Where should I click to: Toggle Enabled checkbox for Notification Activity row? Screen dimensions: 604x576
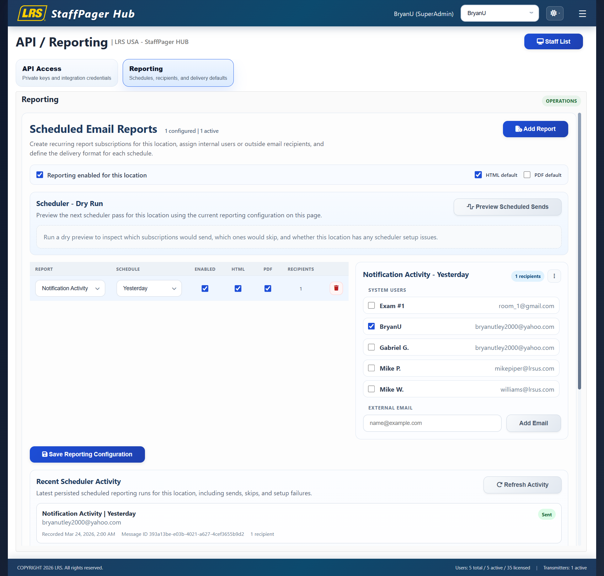pos(205,288)
